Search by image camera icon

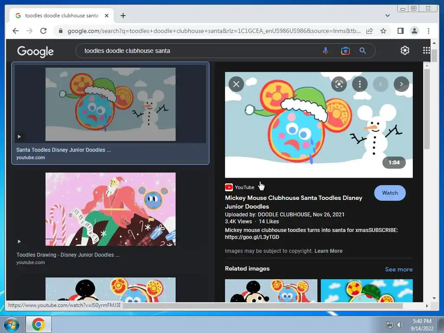[x=345, y=51]
